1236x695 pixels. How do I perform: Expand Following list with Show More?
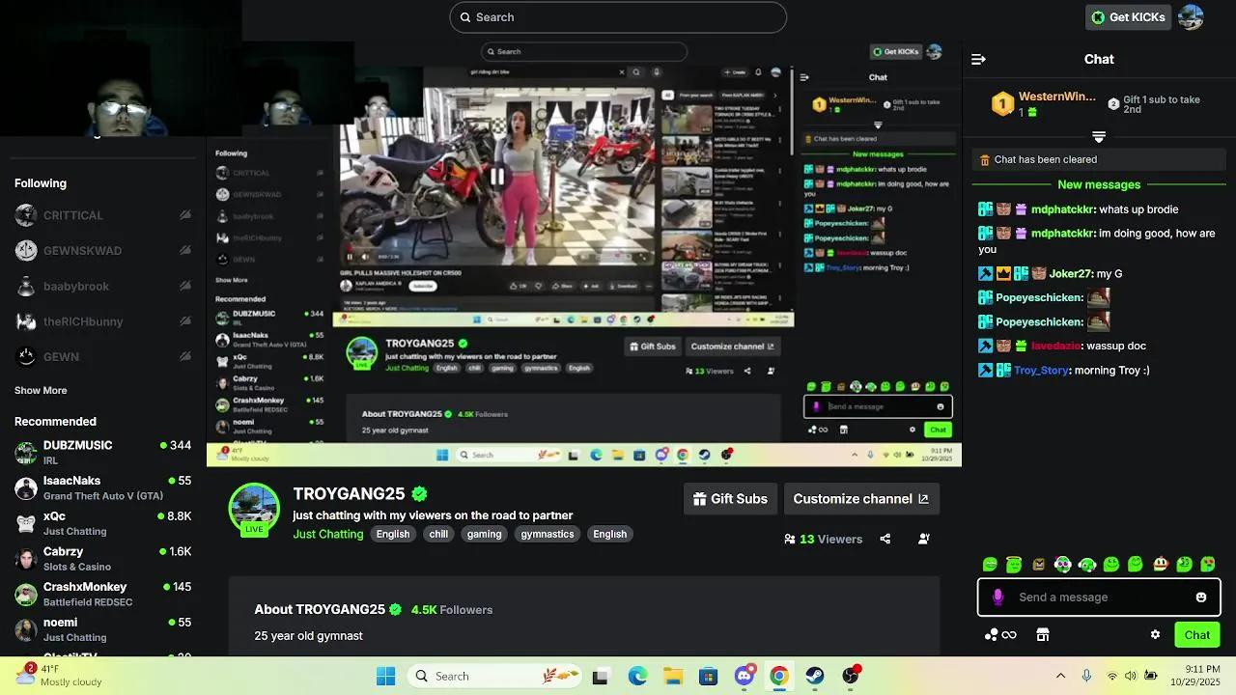coord(41,391)
